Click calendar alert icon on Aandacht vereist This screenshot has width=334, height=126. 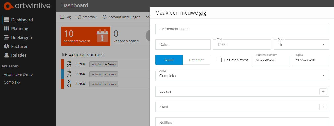102,36
